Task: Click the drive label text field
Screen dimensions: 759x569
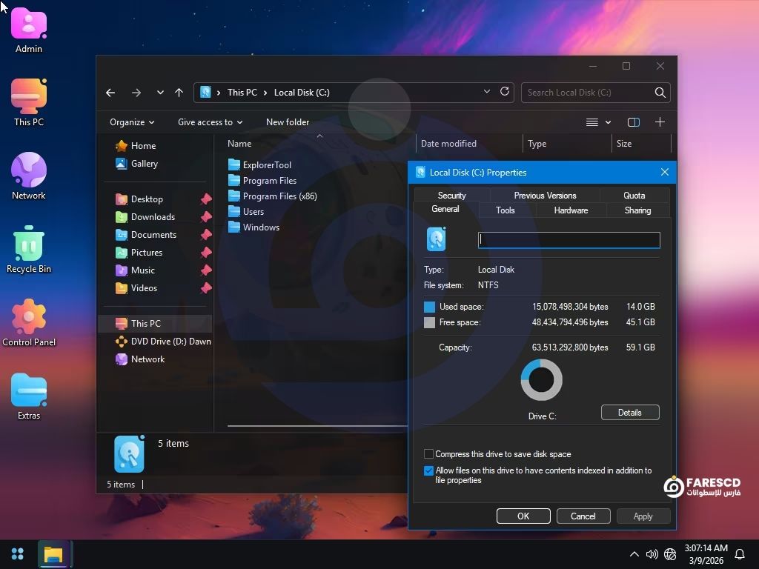Action: click(x=569, y=240)
